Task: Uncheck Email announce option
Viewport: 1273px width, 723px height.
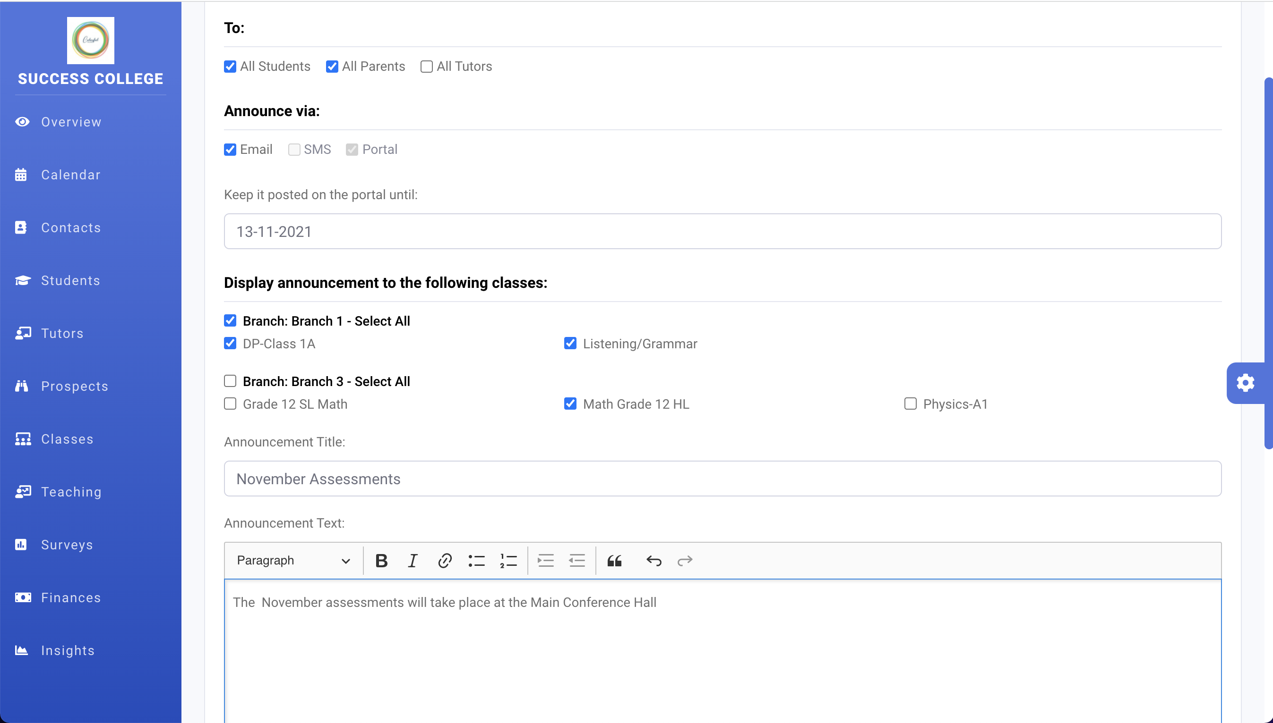Action: (230, 150)
